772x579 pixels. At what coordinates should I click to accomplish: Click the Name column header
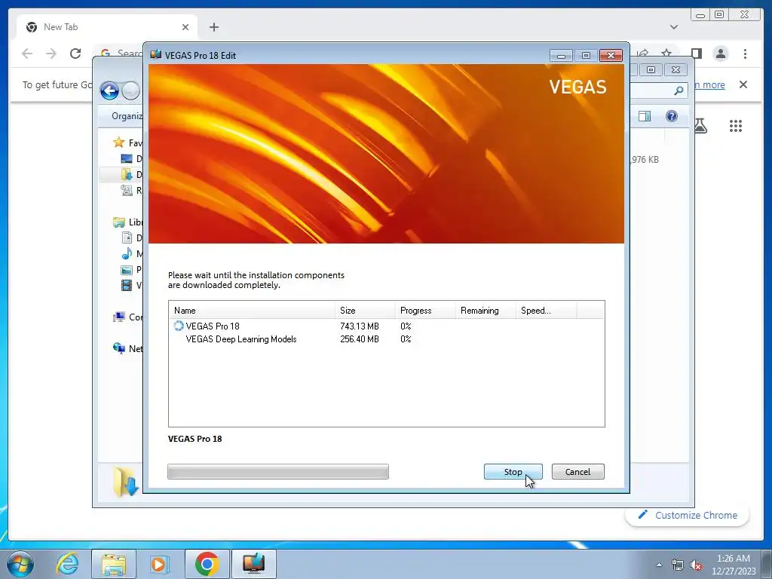pos(252,310)
